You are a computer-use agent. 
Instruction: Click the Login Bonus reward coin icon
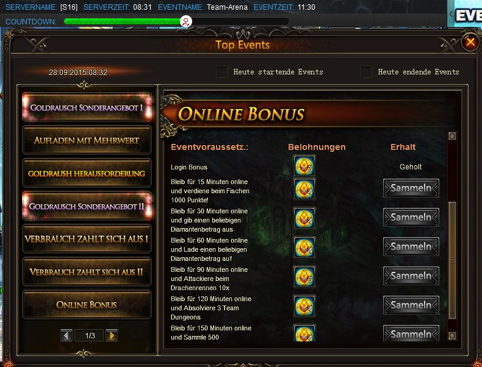pyautogui.click(x=304, y=166)
